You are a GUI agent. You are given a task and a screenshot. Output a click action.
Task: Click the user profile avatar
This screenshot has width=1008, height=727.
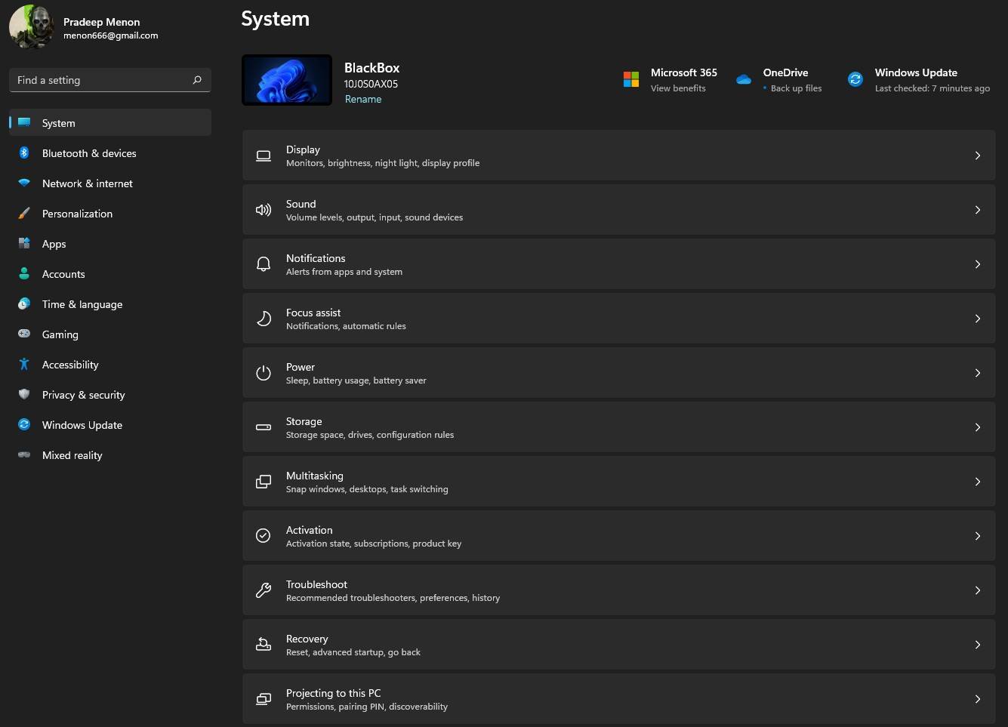pos(31,27)
